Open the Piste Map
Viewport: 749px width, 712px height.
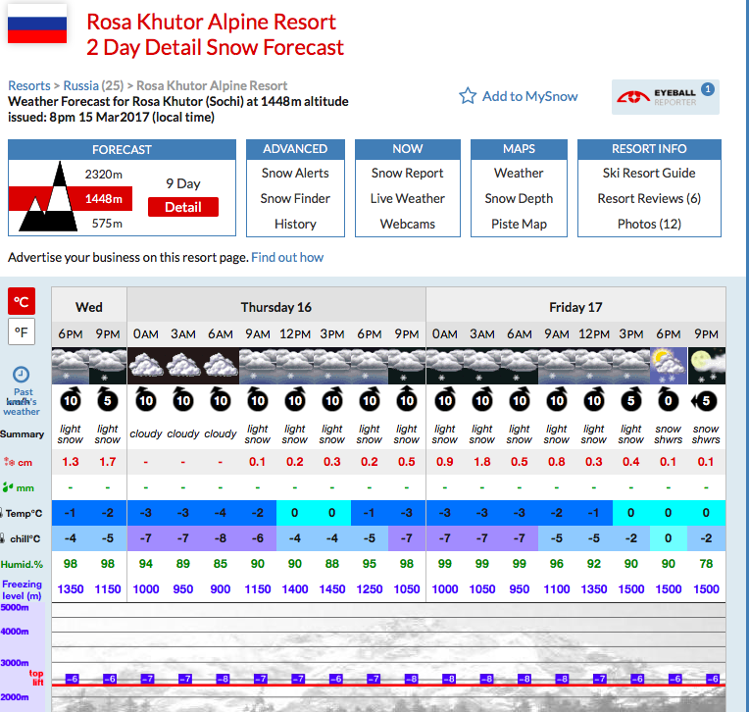[x=519, y=224]
